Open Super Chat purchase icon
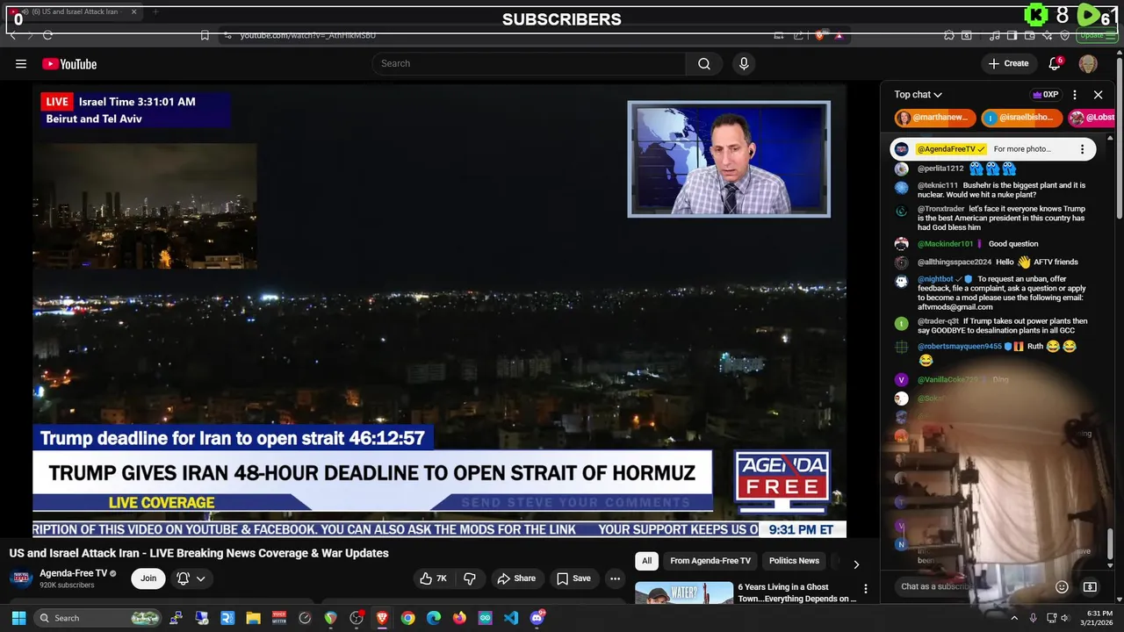The width and height of the screenshot is (1124, 632). [1090, 586]
